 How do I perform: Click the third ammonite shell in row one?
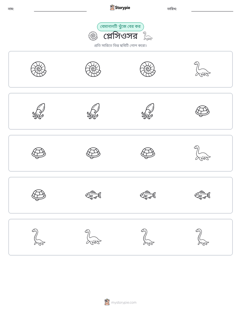point(148,69)
